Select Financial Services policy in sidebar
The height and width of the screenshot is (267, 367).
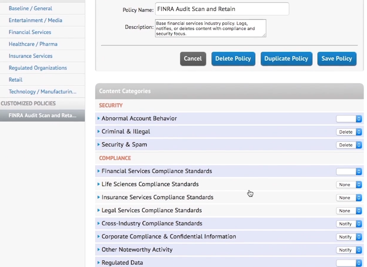coord(30,32)
